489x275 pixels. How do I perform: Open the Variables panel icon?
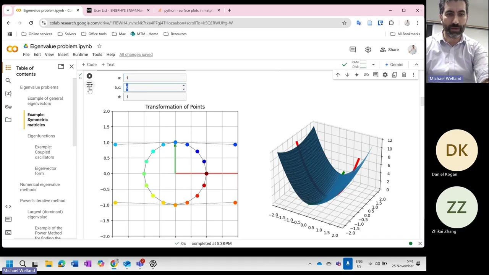pos(8,94)
